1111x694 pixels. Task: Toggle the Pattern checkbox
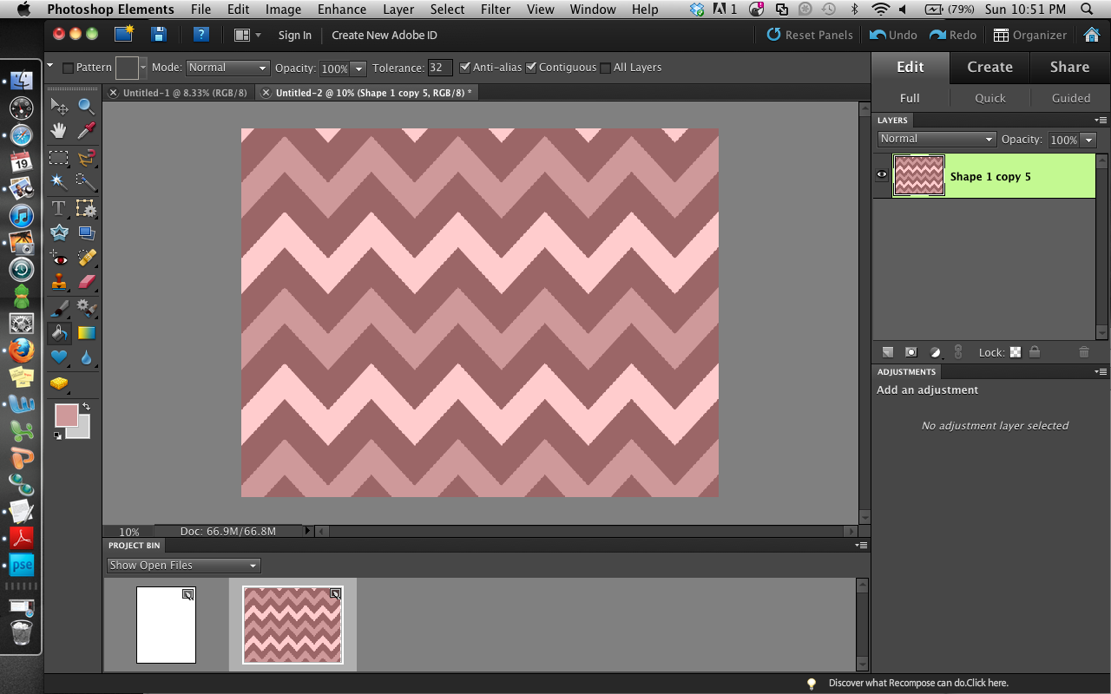(68, 68)
